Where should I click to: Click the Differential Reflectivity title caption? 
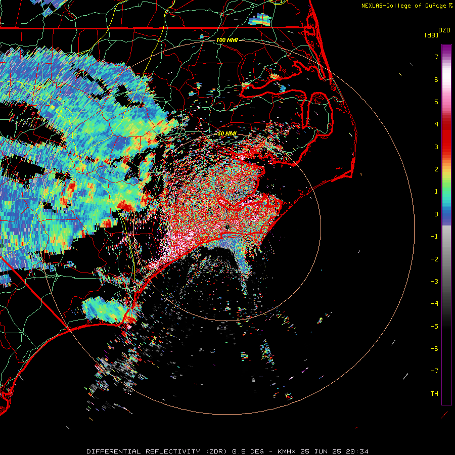click(x=227, y=451)
